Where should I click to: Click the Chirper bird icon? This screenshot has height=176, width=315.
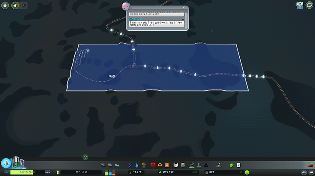coord(126,6)
